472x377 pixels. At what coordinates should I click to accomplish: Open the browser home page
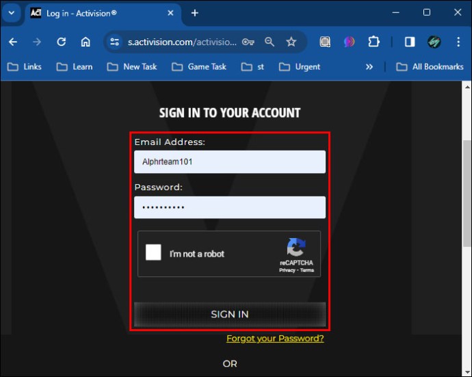[x=86, y=42]
